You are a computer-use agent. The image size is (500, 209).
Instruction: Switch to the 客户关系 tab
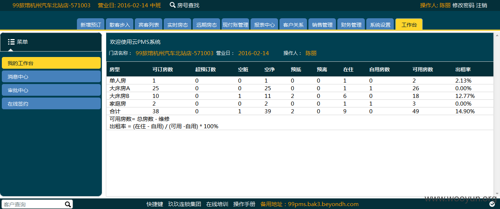point(293,24)
